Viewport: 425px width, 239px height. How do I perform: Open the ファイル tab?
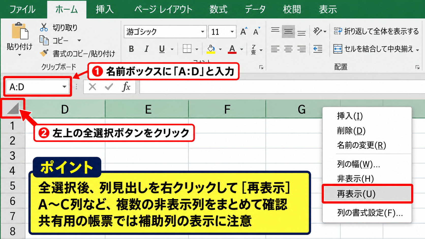22,9
